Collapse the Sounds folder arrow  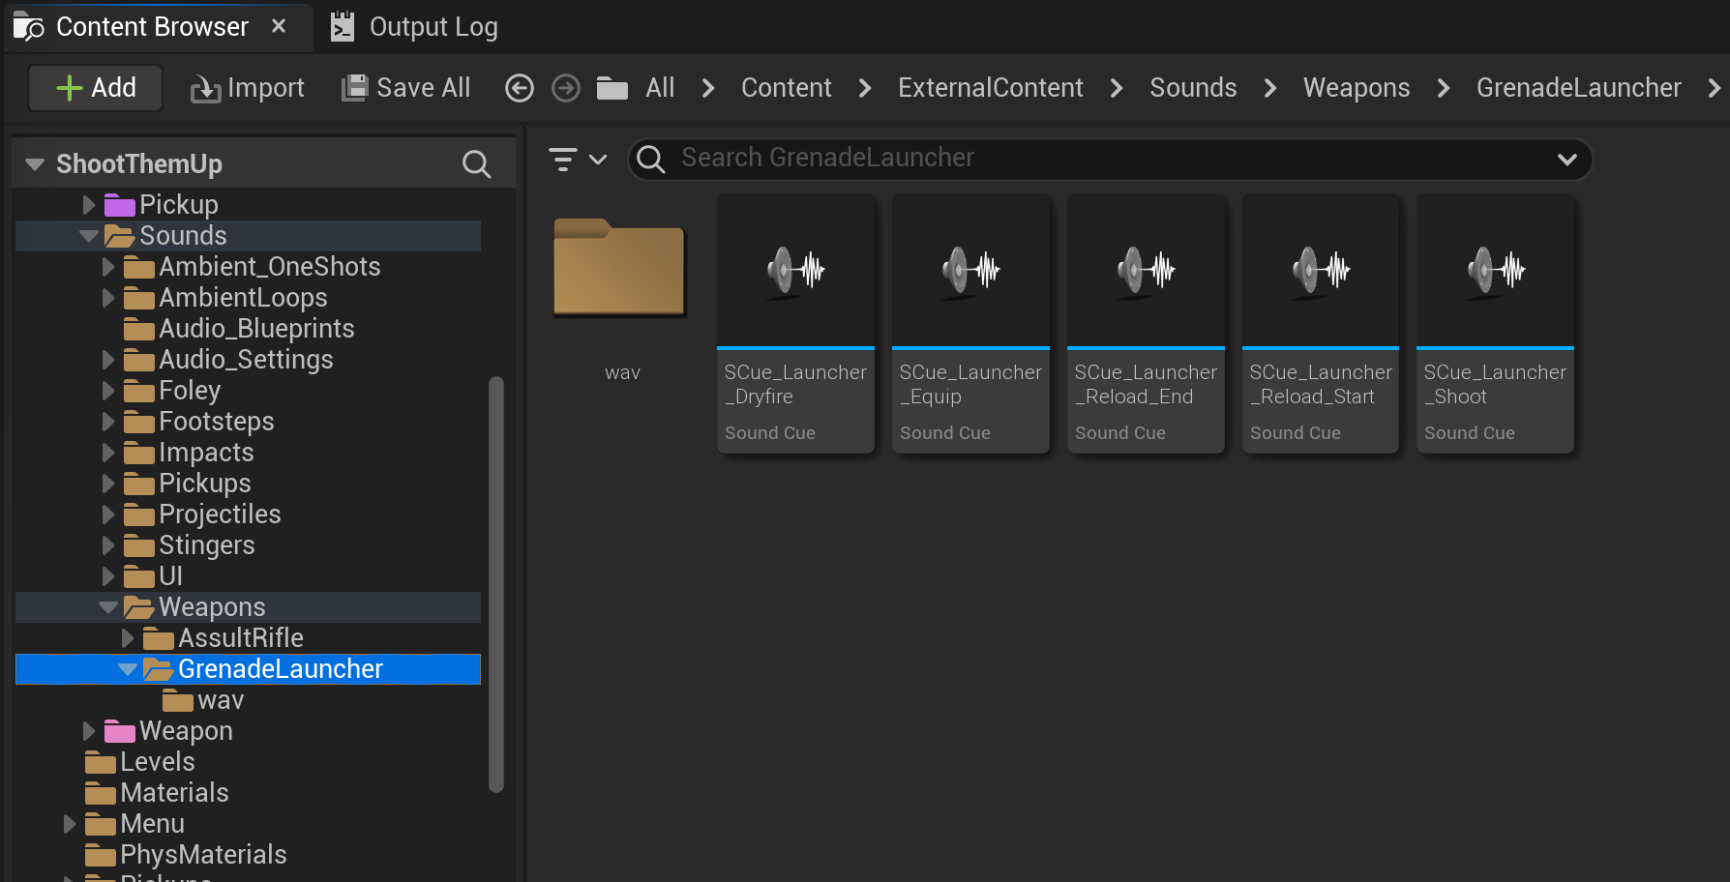click(89, 236)
